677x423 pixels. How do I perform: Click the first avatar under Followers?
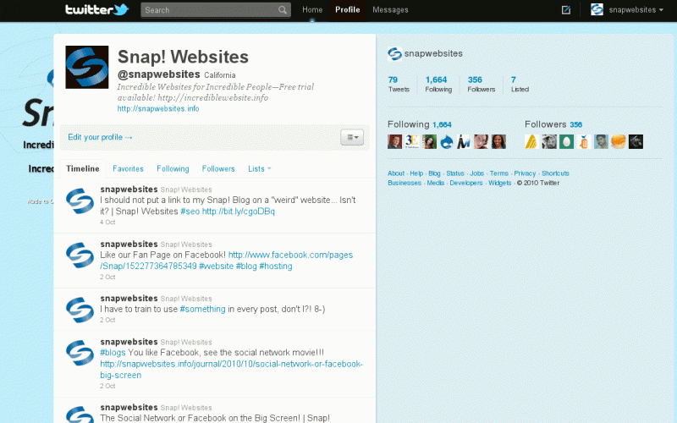(x=531, y=141)
